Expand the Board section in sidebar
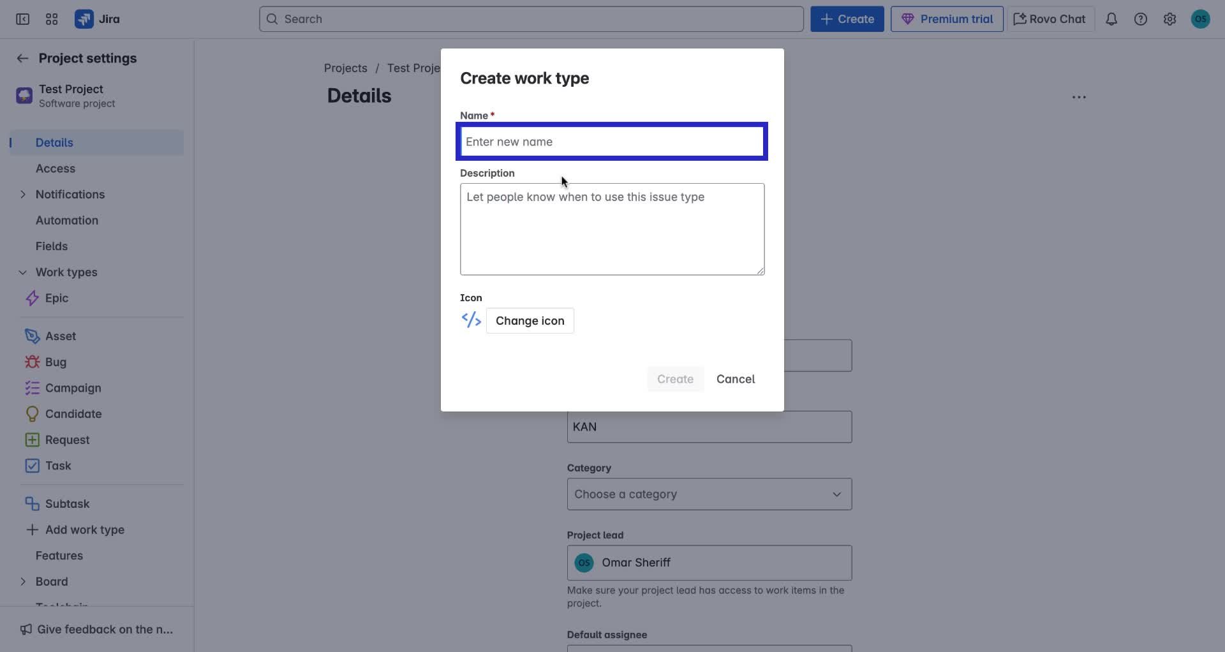 [x=23, y=581]
